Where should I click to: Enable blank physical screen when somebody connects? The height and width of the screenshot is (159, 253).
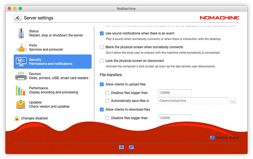102,47
